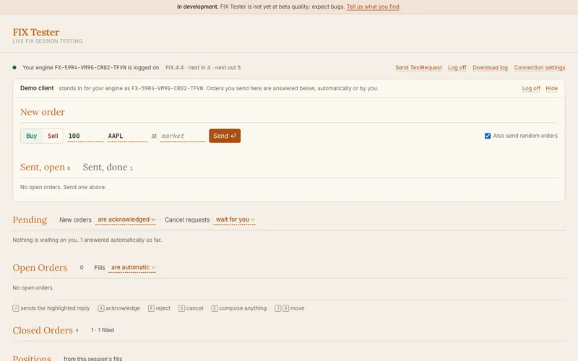This screenshot has height=361, width=578.
Task: Click Log off in Demo client panel
Action: [x=531, y=88]
